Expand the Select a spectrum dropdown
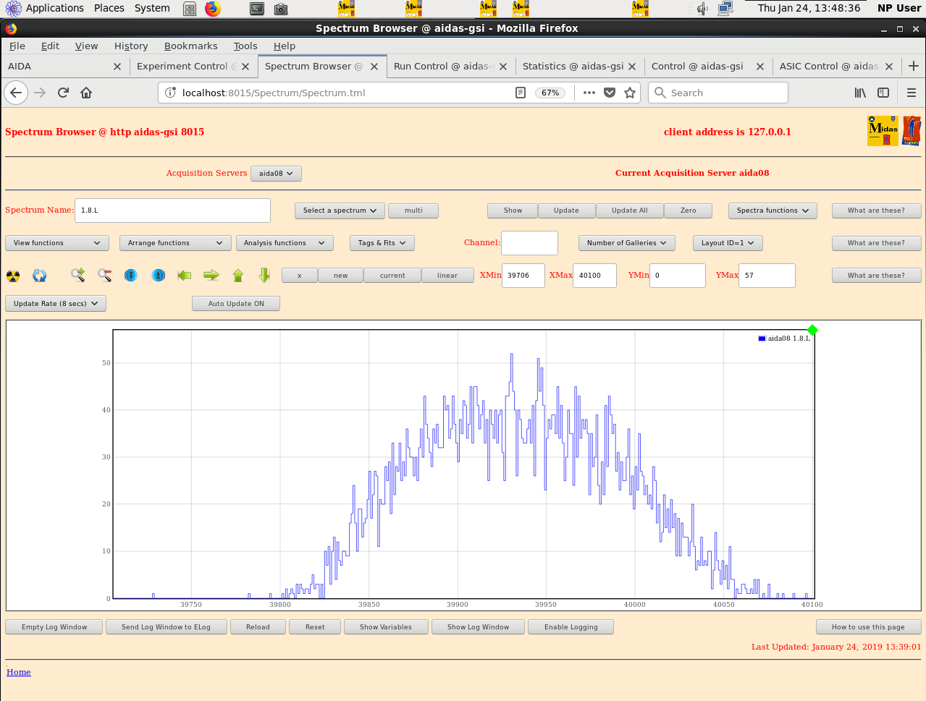 (x=340, y=211)
